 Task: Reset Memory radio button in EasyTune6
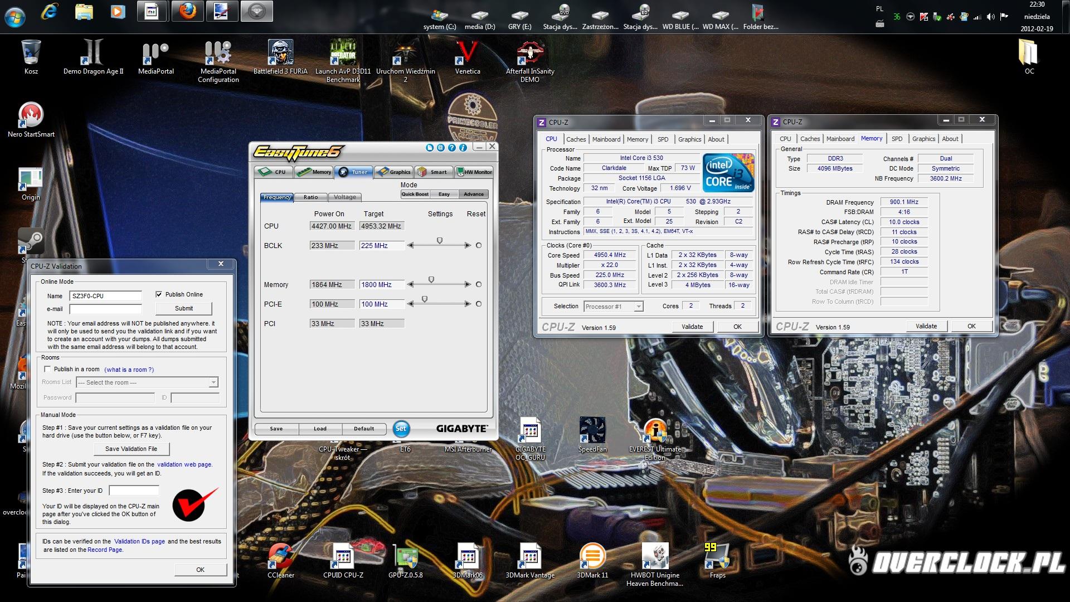(x=478, y=284)
